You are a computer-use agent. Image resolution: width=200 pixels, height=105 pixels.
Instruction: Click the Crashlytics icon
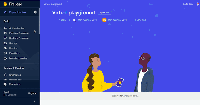click(x=5, y=75)
